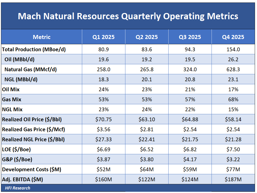Viewport: 257px width, 193px height.
Task: Click the Oil Mix row label
Action: [11, 89]
